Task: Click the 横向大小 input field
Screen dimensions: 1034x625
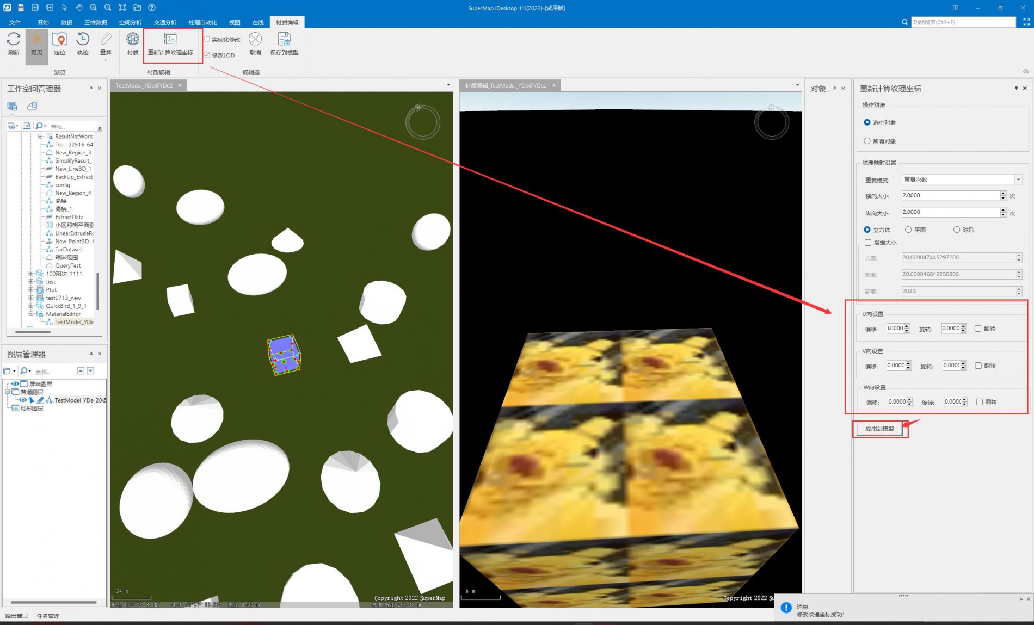Action: click(x=950, y=196)
